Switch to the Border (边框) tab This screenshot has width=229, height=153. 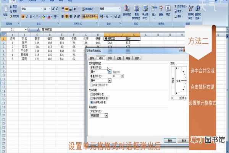119,58
